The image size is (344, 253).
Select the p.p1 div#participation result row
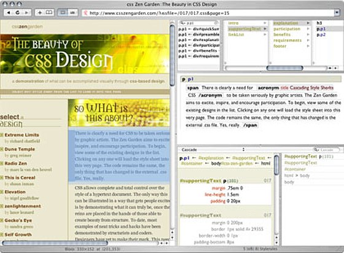tap(198, 45)
